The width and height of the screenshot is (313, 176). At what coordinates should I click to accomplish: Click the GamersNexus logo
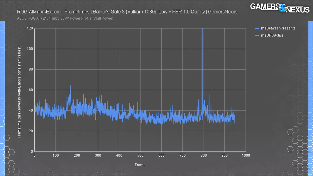click(x=280, y=8)
